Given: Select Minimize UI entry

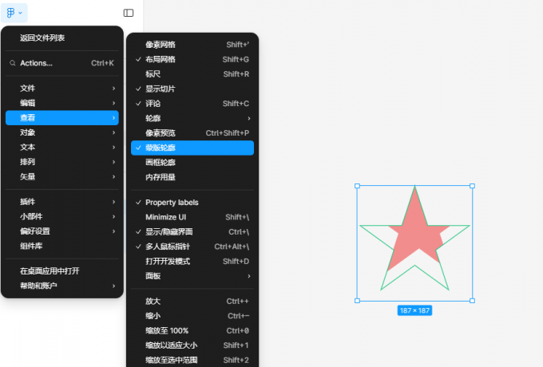Looking at the screenshot, I should (192, 217).
